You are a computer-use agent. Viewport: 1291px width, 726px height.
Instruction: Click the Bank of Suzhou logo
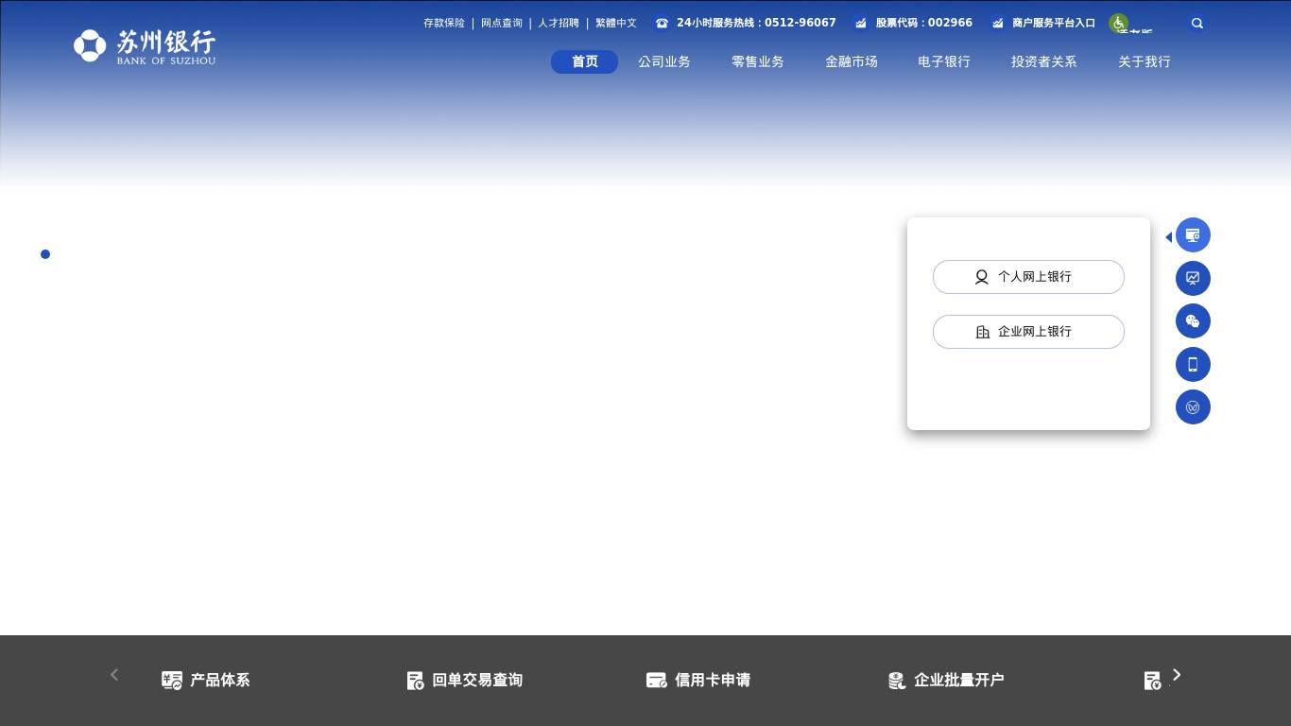(145, 46)
